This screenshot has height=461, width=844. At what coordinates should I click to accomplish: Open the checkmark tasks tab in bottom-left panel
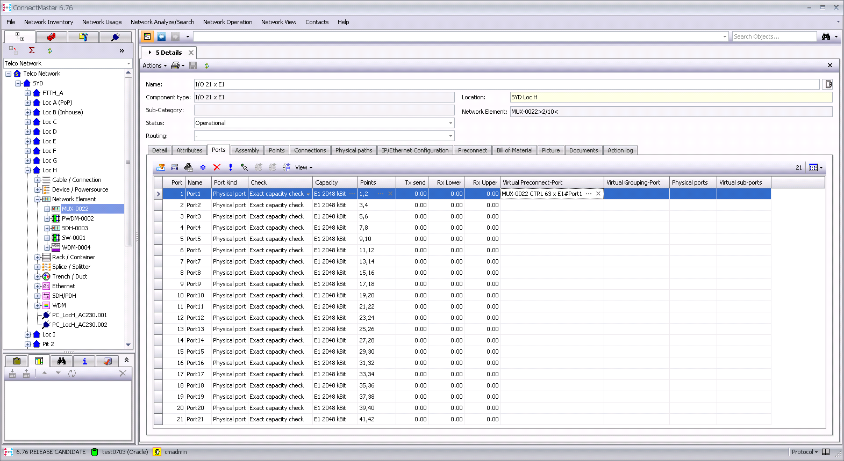coord(108,361)
